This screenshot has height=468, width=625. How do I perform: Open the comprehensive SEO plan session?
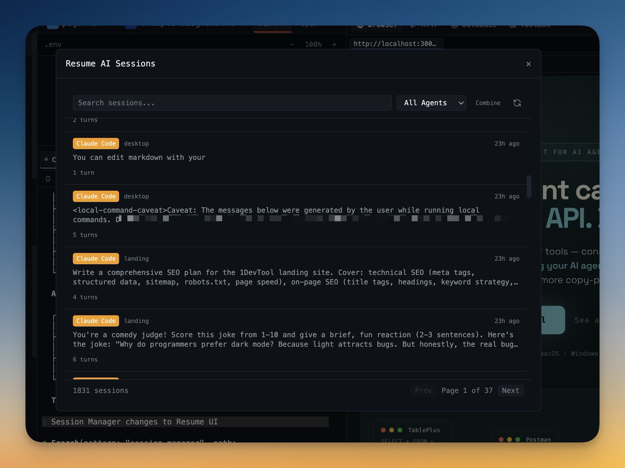coord(296,278)
